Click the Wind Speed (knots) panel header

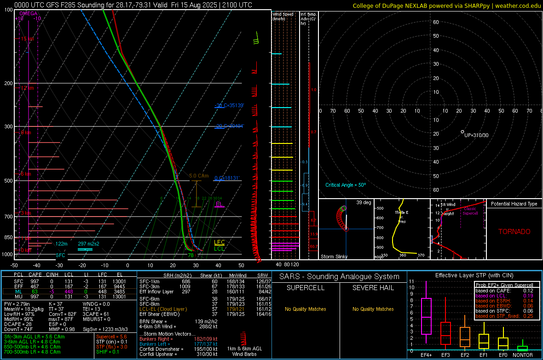click(283, 16)
